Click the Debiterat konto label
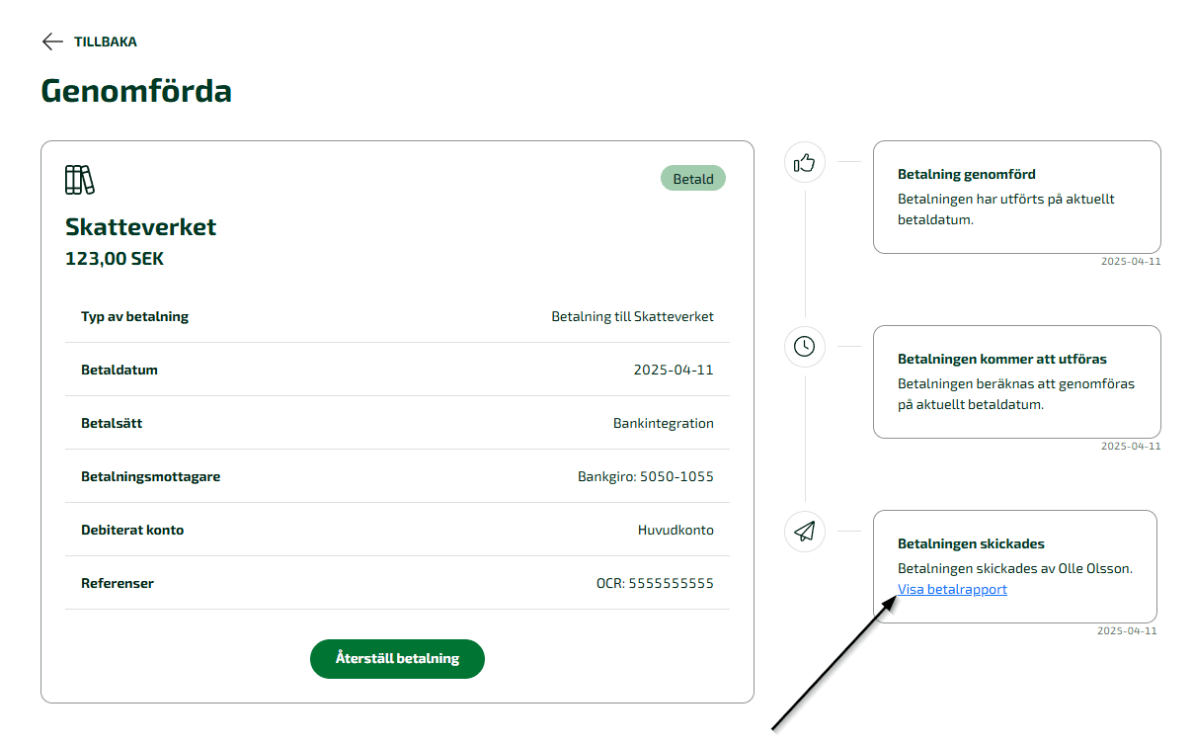 [x=132, y=531]
